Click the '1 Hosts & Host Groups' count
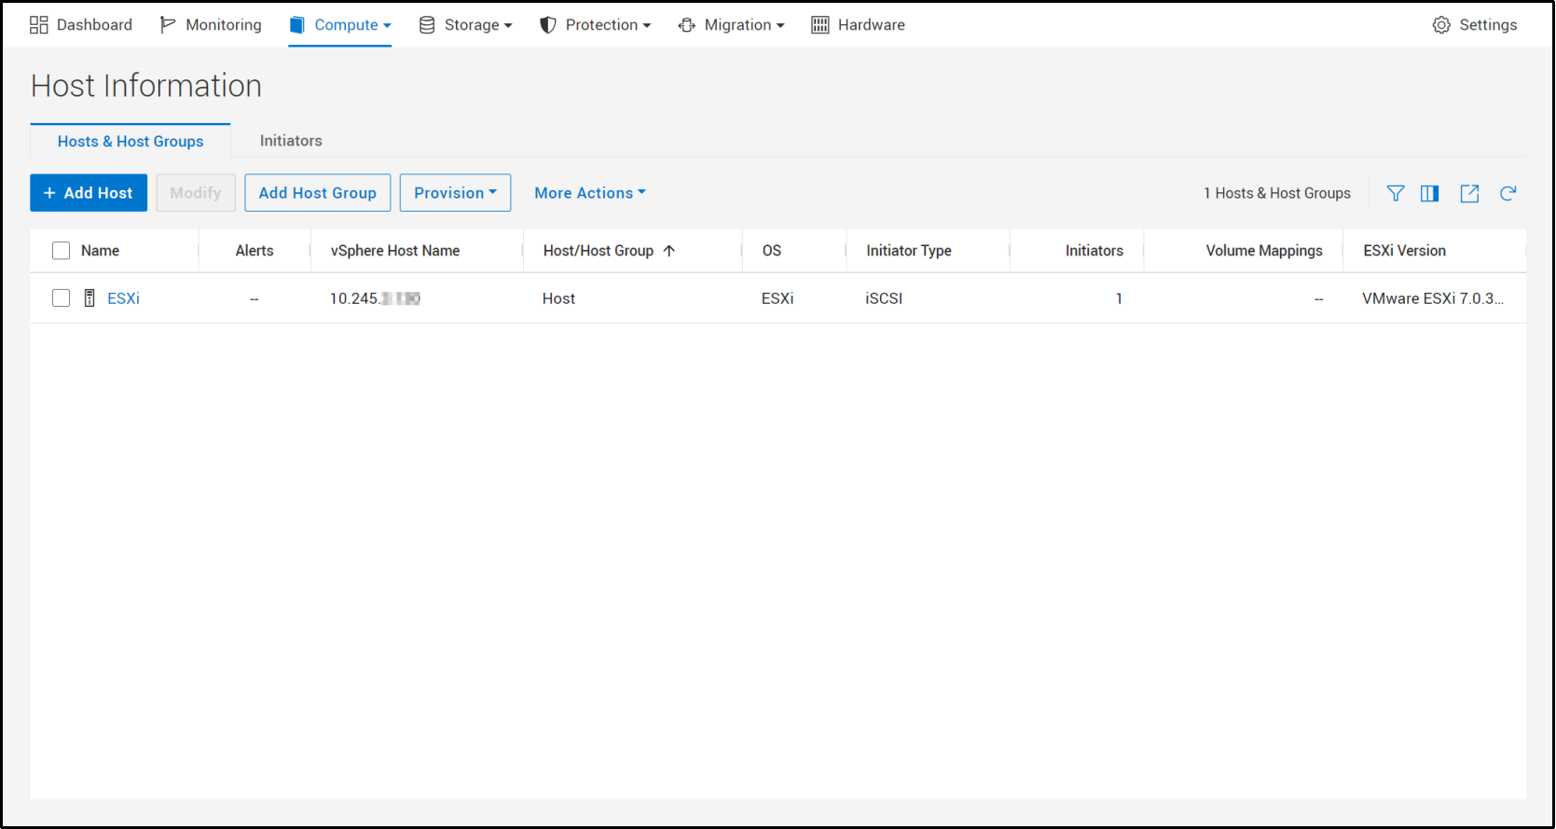Image resolution: width=1556 pixels, height=829 pixels. tap(1277, 193)
